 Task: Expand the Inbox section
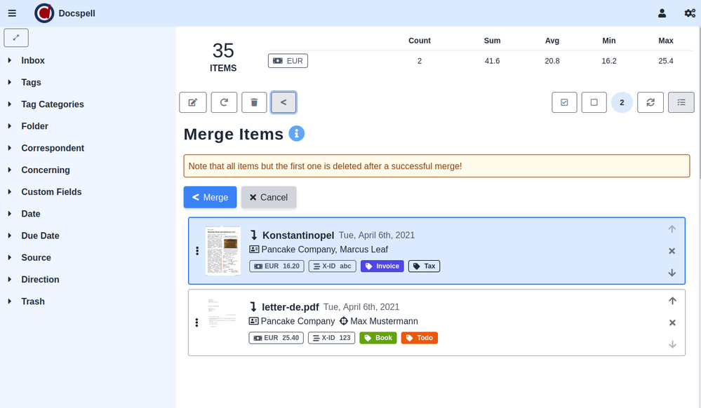coord(33,61)
